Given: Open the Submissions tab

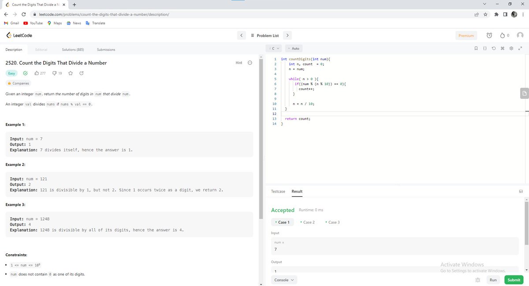Looking at the screenshot, I should click(106, 49).
